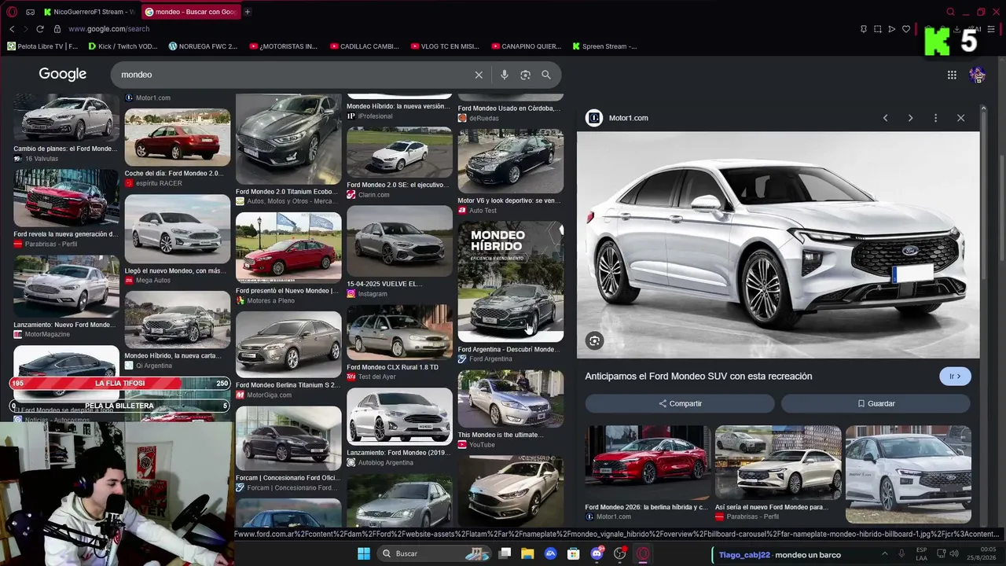The height and width of the screenshot is (566, 1006).
Task: Submit search with magnifier icon
Action: (546, 75)
